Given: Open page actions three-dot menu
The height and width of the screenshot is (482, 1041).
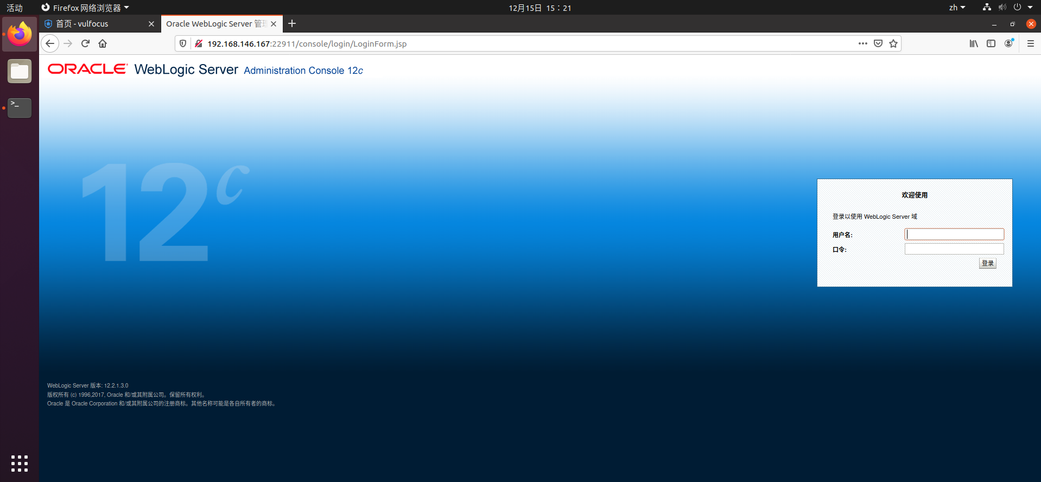Looking at the screenshot, I should point(863,43).
